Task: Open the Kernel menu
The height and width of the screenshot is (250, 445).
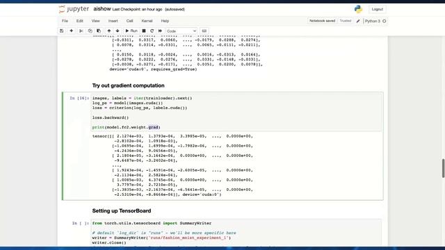Action: pyautogui.click(x=147, y=21)
